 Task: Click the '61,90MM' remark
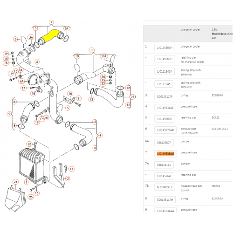(217, 199)
